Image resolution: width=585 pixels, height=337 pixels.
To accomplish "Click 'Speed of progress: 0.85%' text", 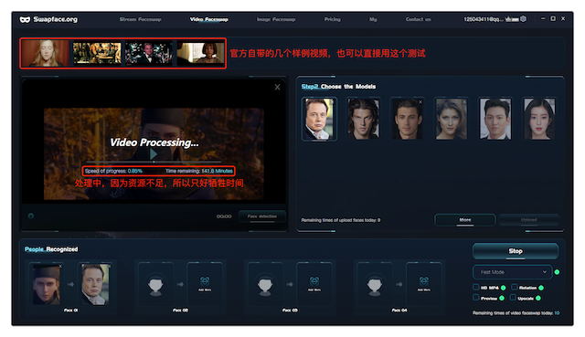I will [113, 171].
